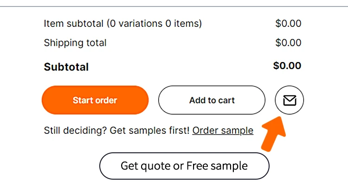348x194 pixels.
Task: Select the Item subtotal $0.00 amount
Action: [x=288, y=23]
